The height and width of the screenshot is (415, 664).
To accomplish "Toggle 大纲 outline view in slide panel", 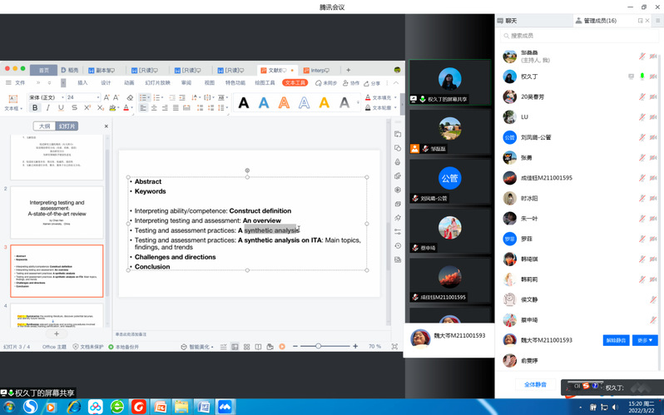I will point(44,126).
